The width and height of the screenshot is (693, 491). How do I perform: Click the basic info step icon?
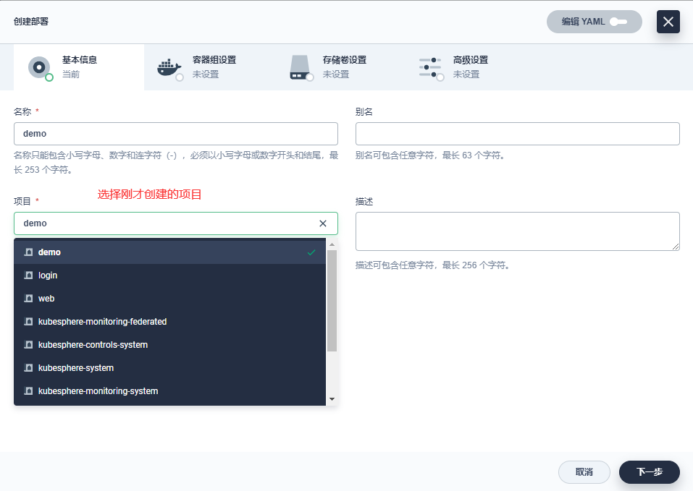click(39, 67)
